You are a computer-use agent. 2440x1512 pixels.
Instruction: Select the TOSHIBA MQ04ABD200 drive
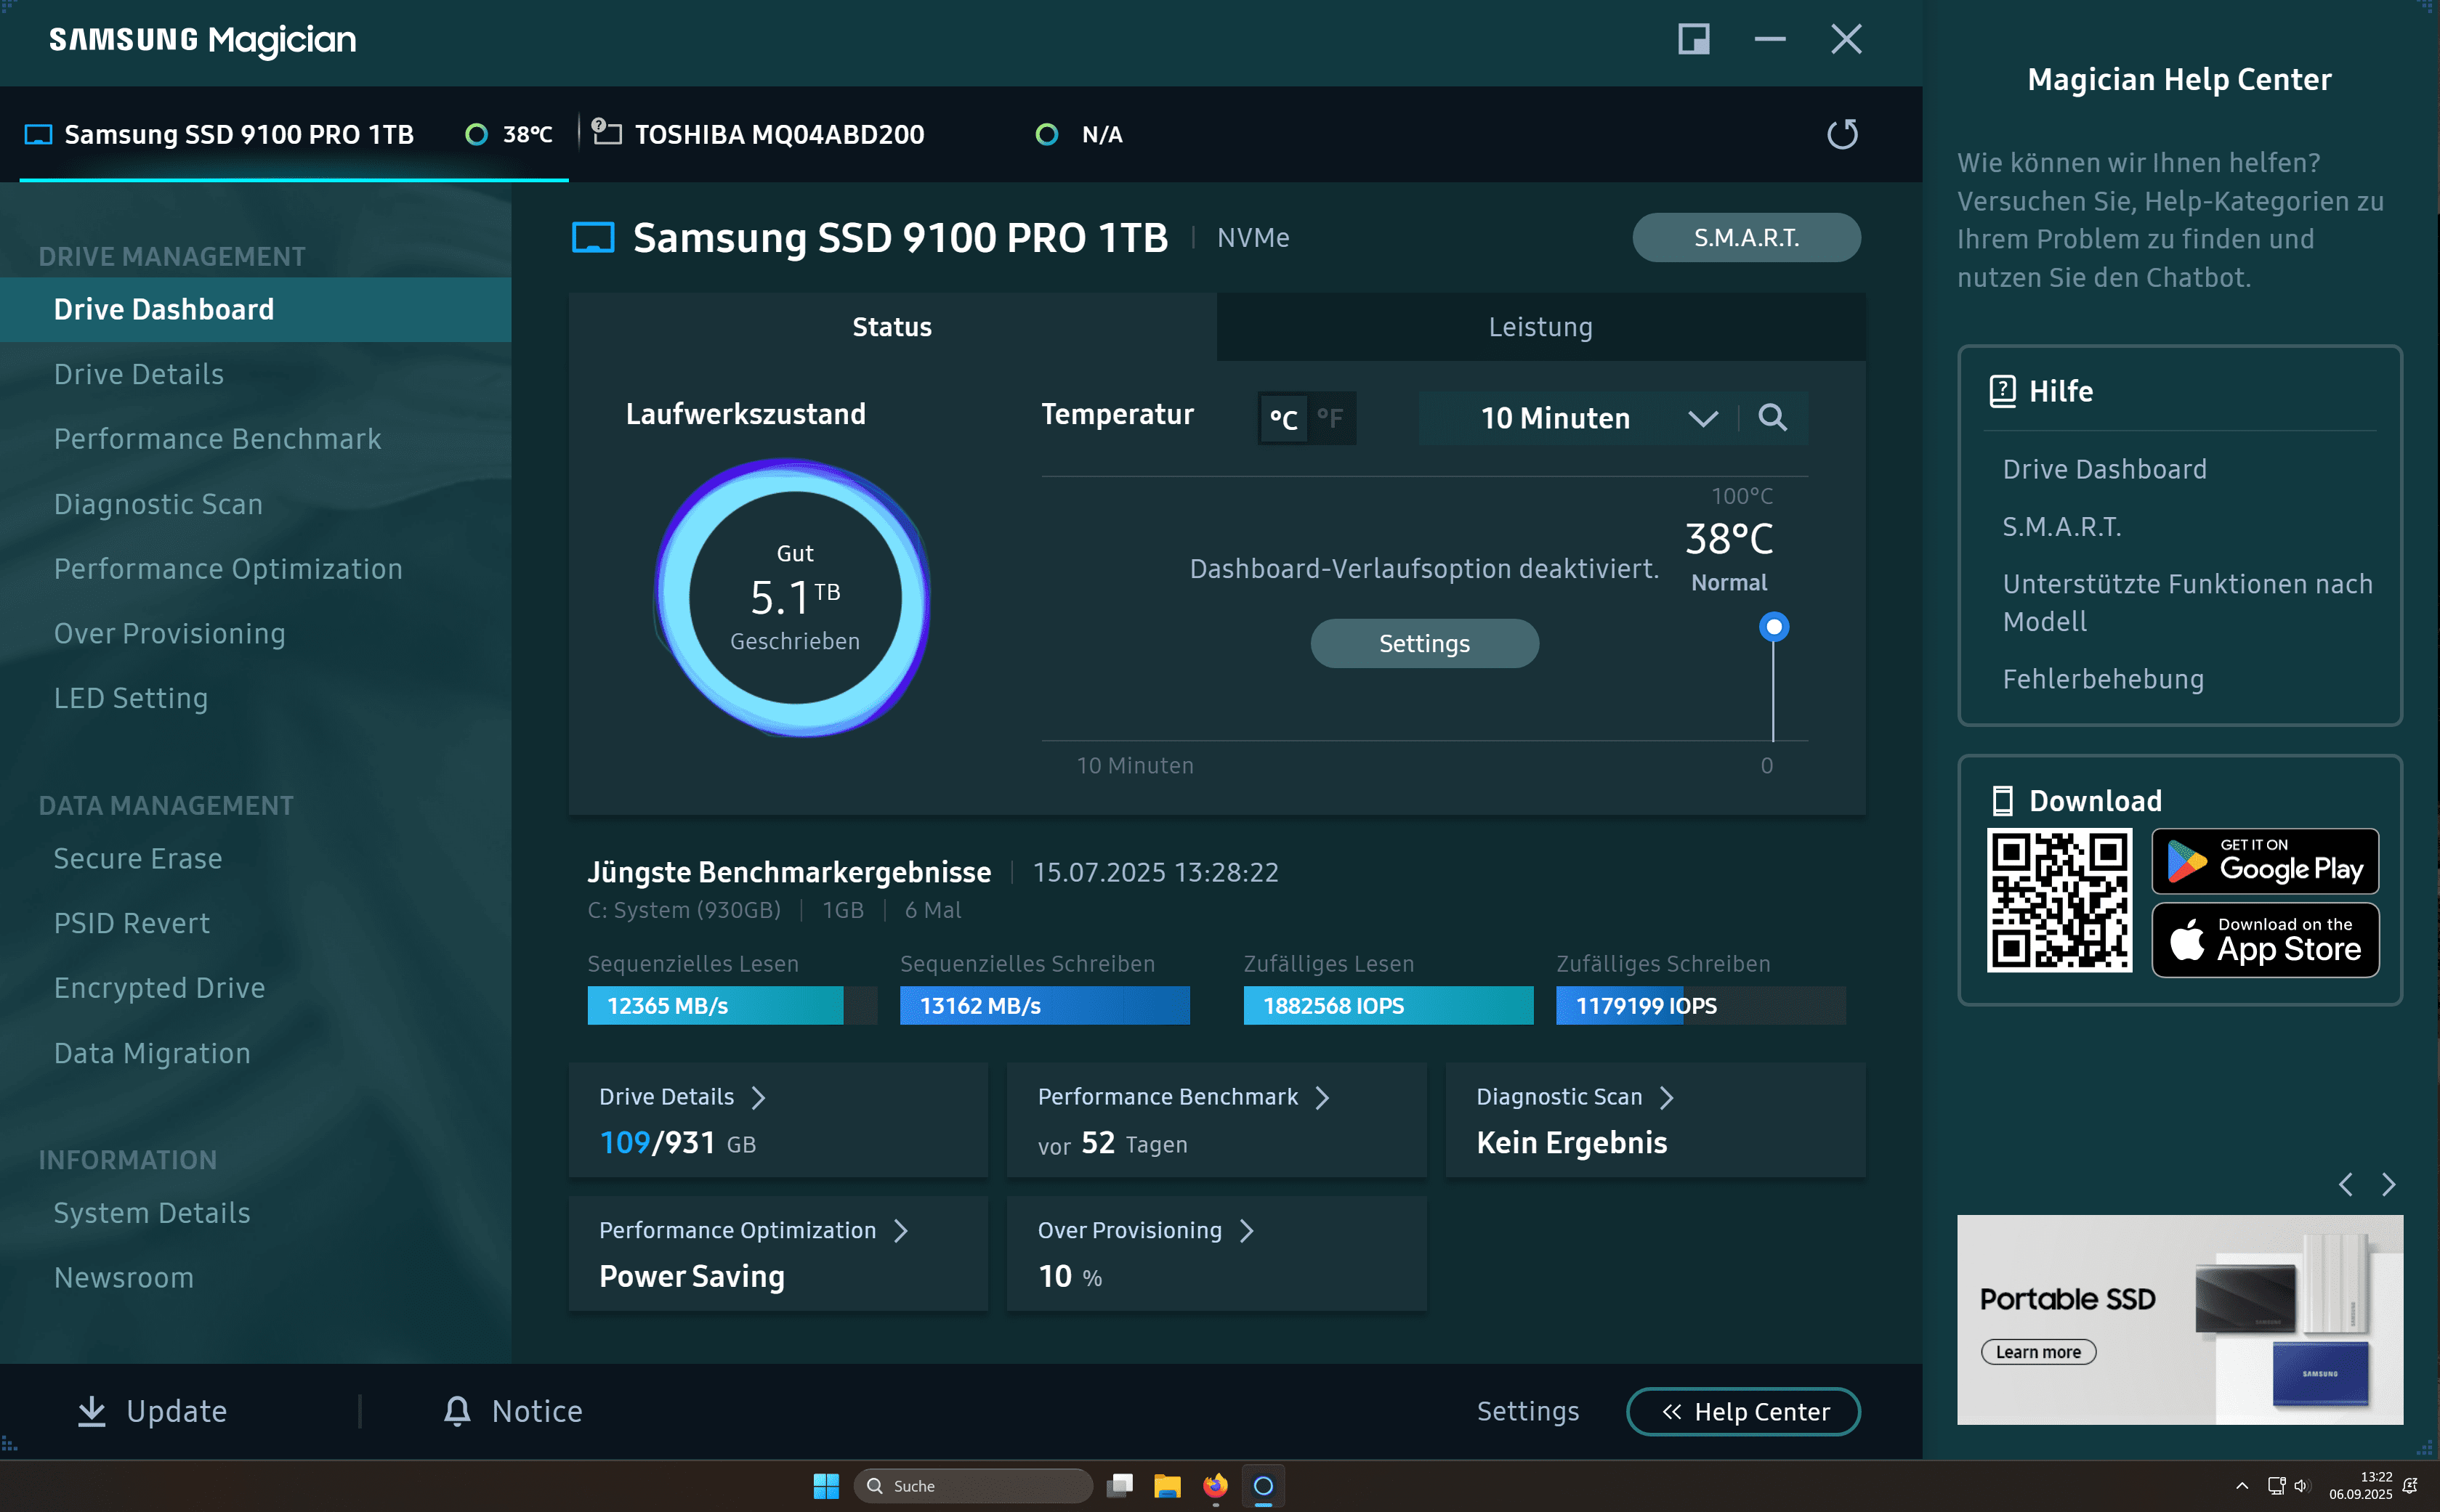tap(780, 134)
